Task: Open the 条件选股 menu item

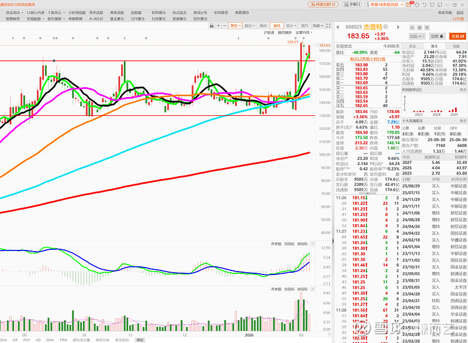Action: tap(96, 12)
